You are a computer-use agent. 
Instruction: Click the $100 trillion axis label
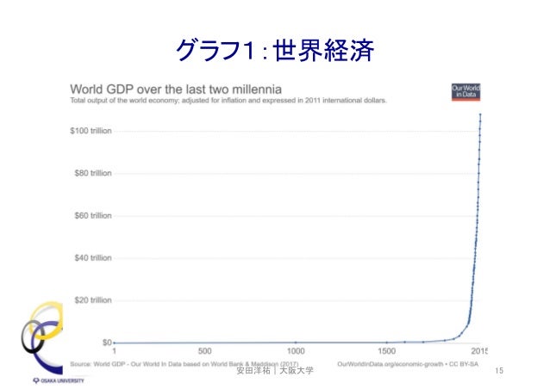[x=91, y=131]
